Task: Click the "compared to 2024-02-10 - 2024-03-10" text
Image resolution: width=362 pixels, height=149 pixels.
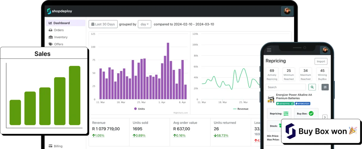Action: (x=184, y=24)
